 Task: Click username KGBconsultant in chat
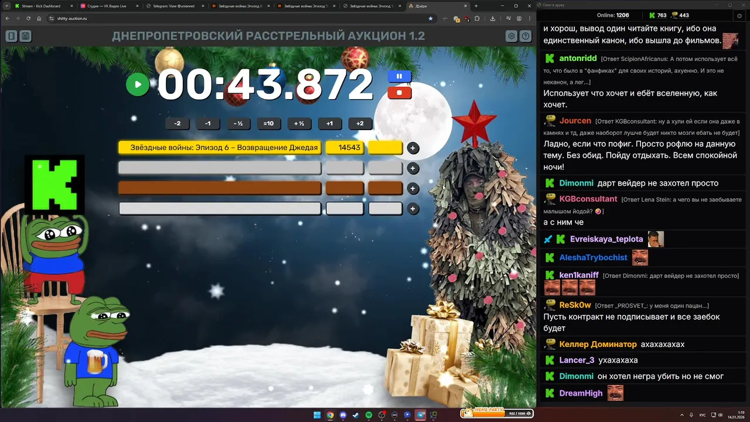588,199
